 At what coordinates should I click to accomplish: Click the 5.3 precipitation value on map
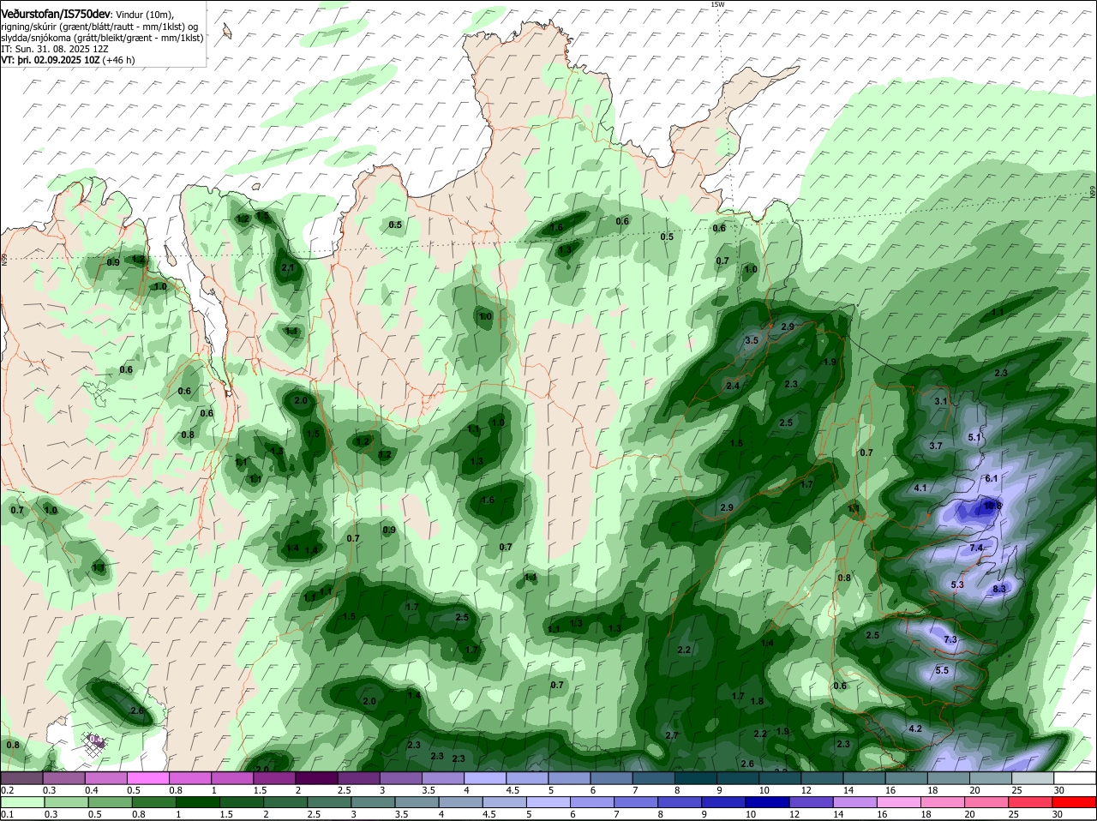pyautogui.click(x=958, y=584)
